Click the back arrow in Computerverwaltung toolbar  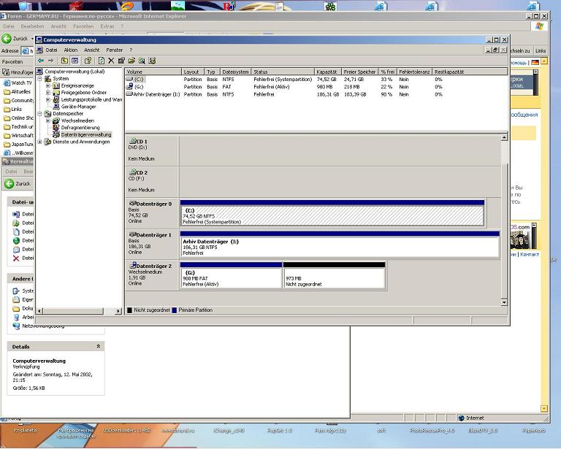41,61
